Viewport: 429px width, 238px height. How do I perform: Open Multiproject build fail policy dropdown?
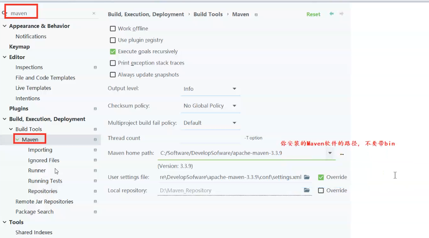(x=210, y=123)
